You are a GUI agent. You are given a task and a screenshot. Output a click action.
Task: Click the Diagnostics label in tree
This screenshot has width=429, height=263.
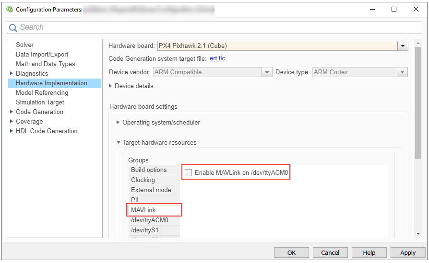pos(32,73)
